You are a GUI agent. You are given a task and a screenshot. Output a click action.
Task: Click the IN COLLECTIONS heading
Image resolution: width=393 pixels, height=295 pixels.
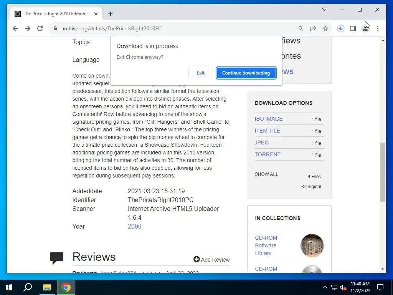[x=278, y=218]
